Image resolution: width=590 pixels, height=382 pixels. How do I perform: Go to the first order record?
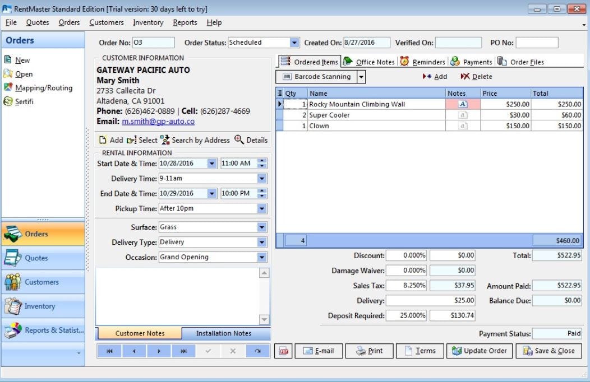click(109, 351)
